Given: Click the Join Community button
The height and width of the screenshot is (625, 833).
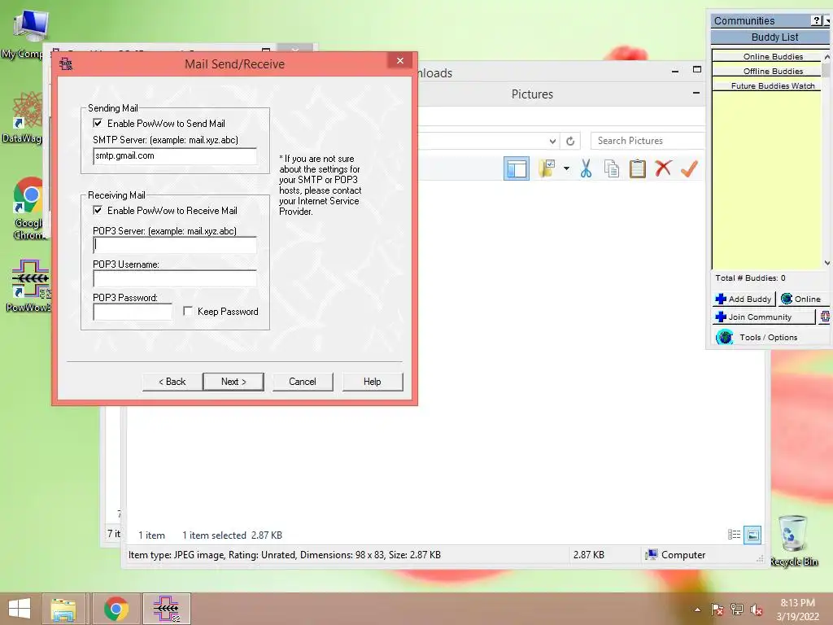Looking at the screenshot, I should (x=763, y=317).
